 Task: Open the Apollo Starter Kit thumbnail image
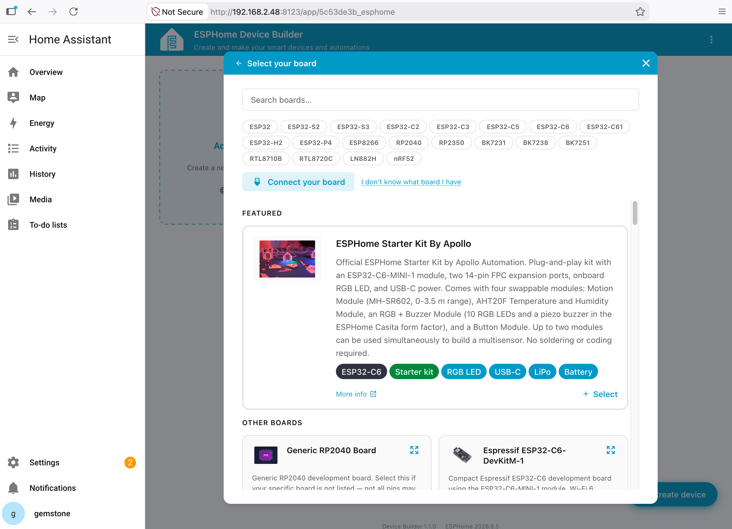[x=287, y=259]
